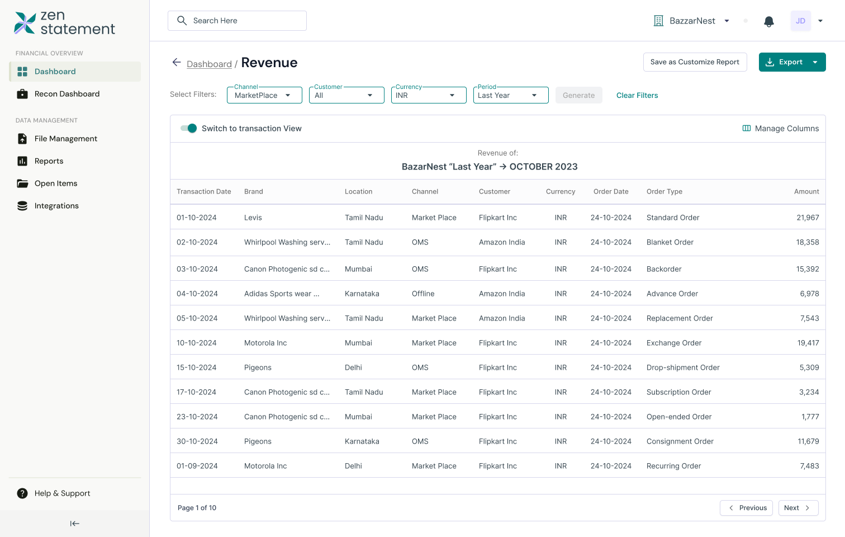Open File Management in the sidebar
This screenshot has height=537, width=845.
click(75, 139)
